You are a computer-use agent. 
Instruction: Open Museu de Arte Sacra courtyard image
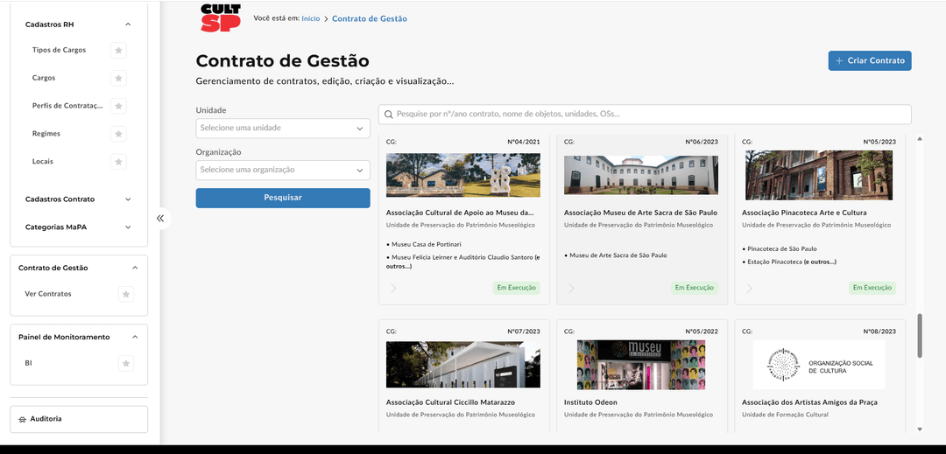640,175
